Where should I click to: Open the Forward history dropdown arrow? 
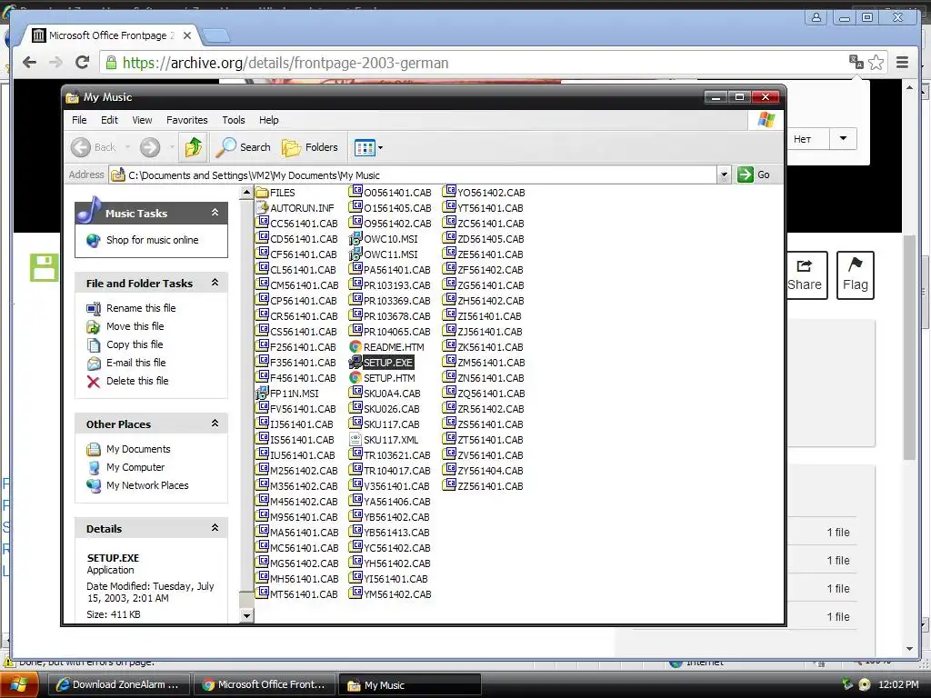[172, 147]
